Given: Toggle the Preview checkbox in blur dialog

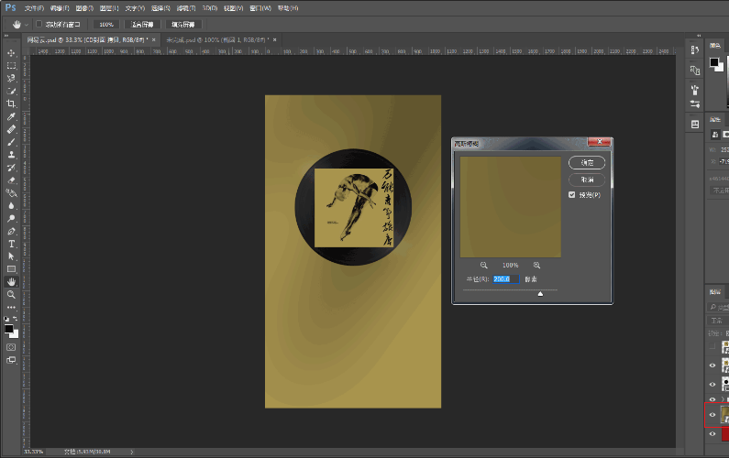Looking at the screenshot, I should click(572, 194).
